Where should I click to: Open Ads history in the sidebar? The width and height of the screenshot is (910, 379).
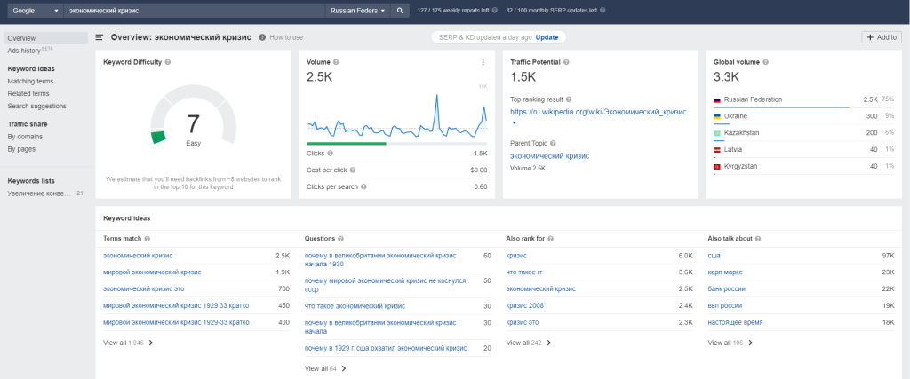pyautogui.click(x=26, y=51)
